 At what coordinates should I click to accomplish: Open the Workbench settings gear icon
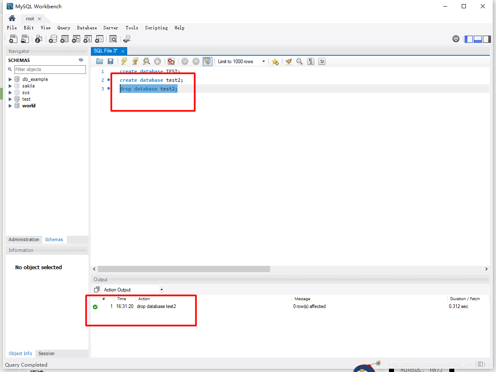[456, 39]
